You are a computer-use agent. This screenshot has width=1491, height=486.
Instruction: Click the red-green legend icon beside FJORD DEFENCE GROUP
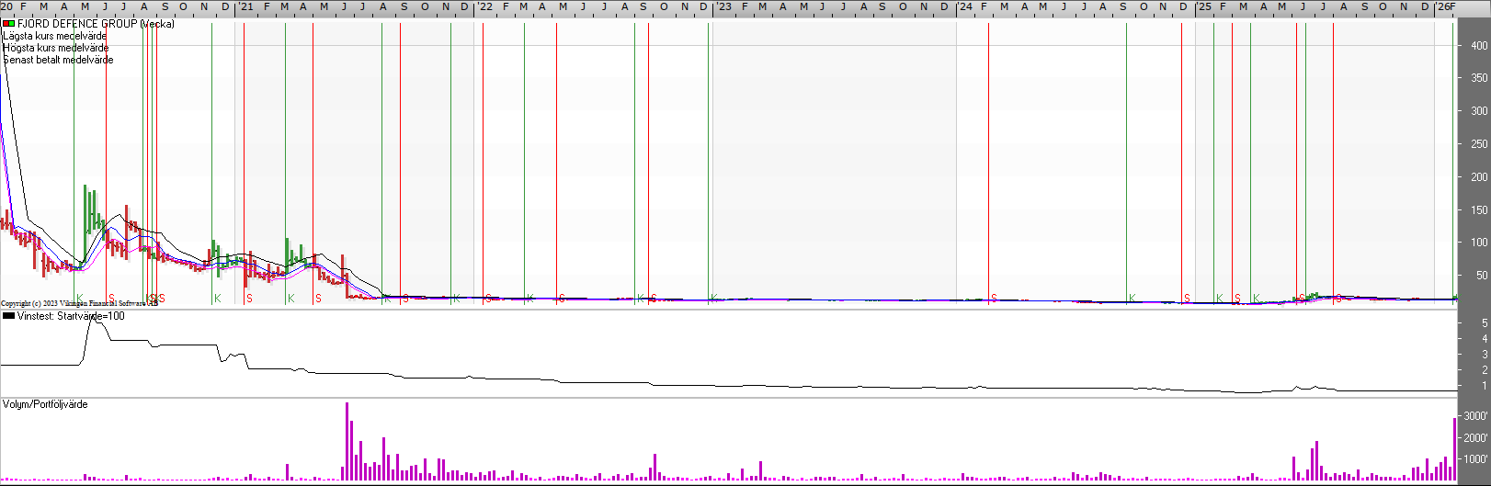pos(8,24)
